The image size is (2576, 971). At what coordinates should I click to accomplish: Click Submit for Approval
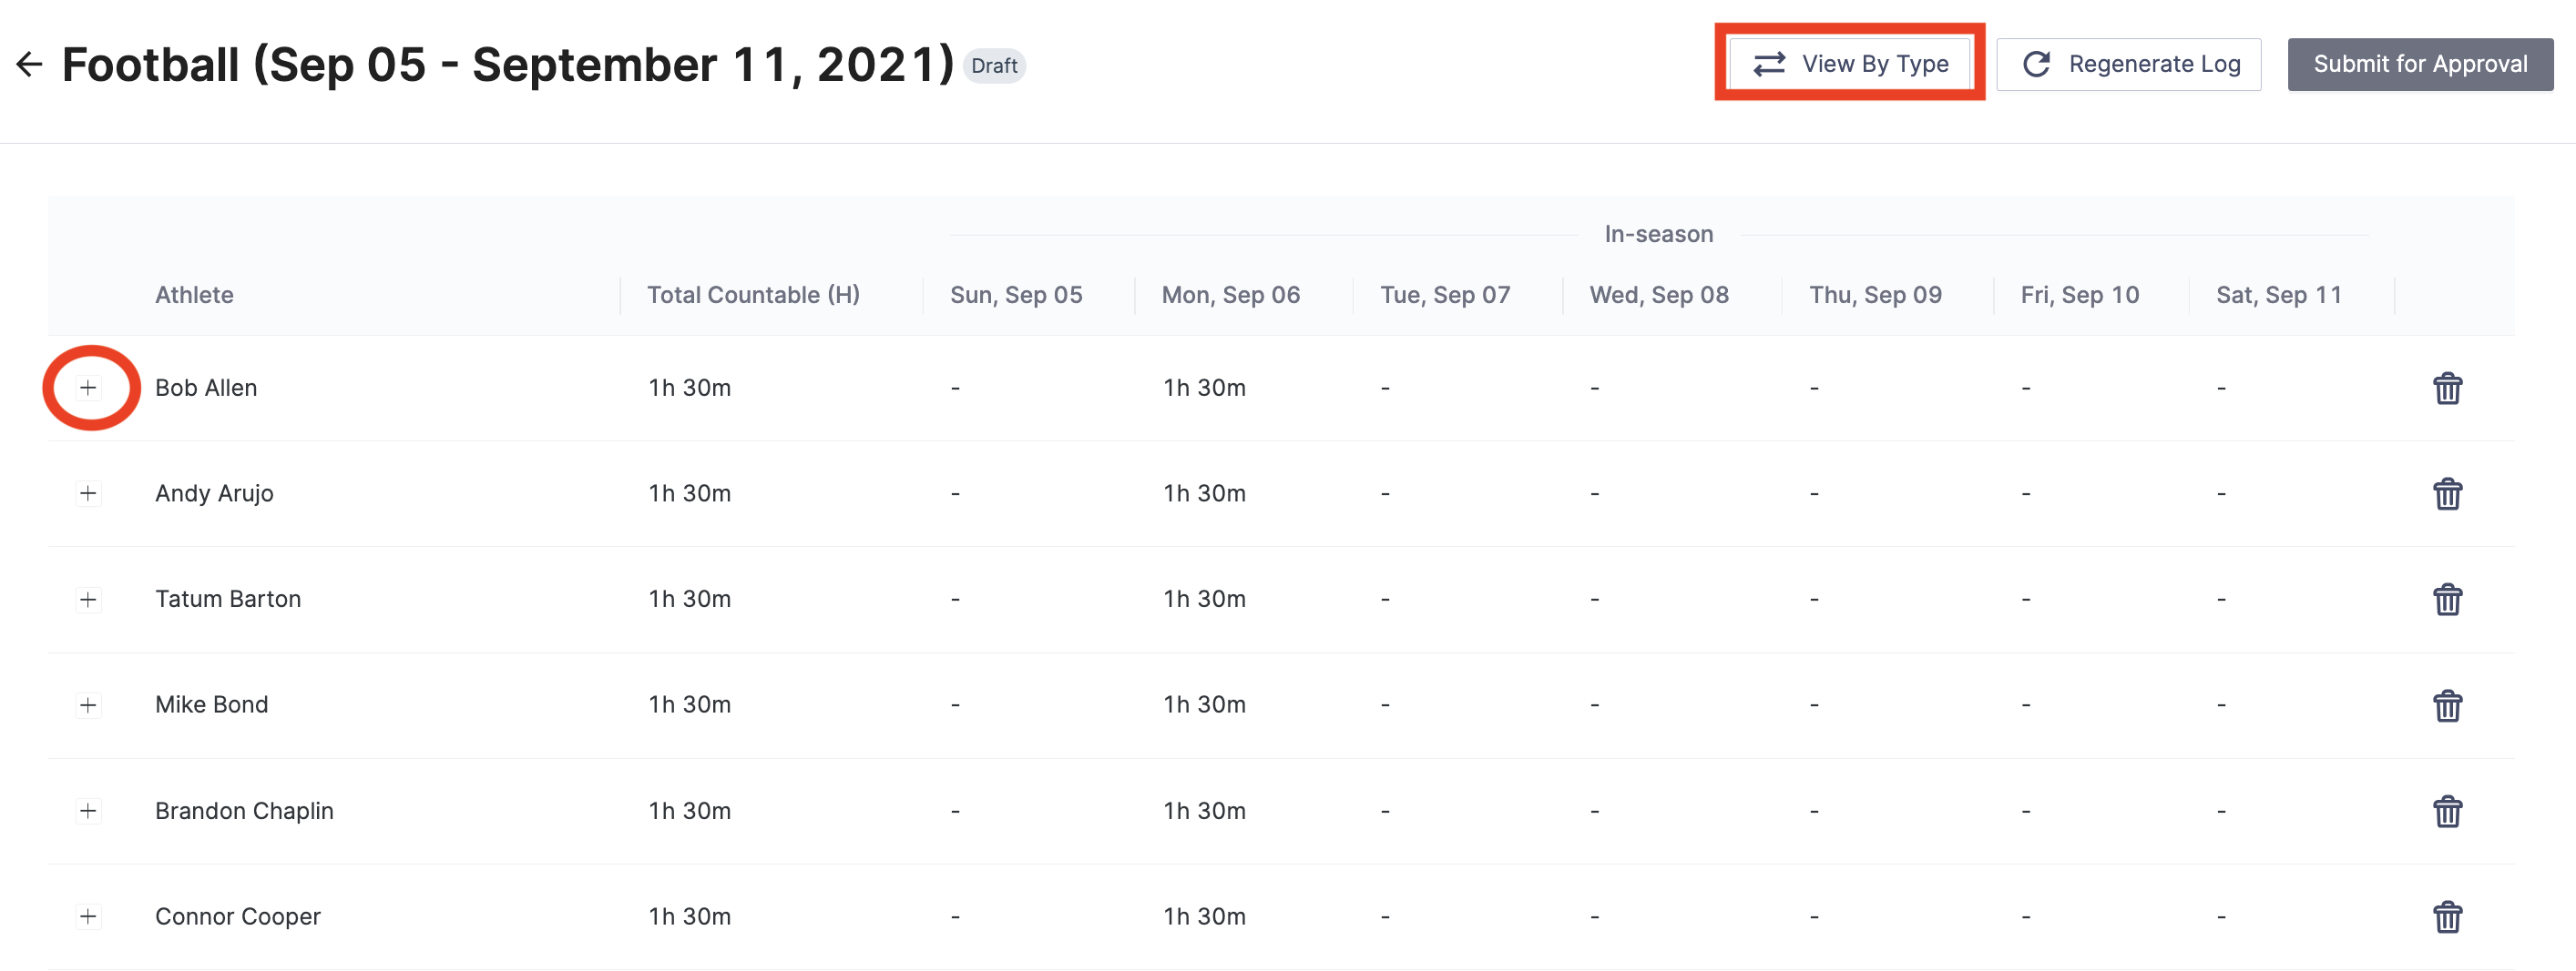(x=2421, y=63)
